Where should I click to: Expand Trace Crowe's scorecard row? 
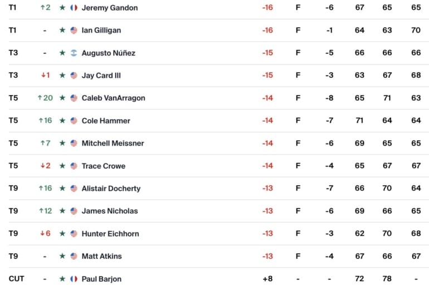pos(103,166)
